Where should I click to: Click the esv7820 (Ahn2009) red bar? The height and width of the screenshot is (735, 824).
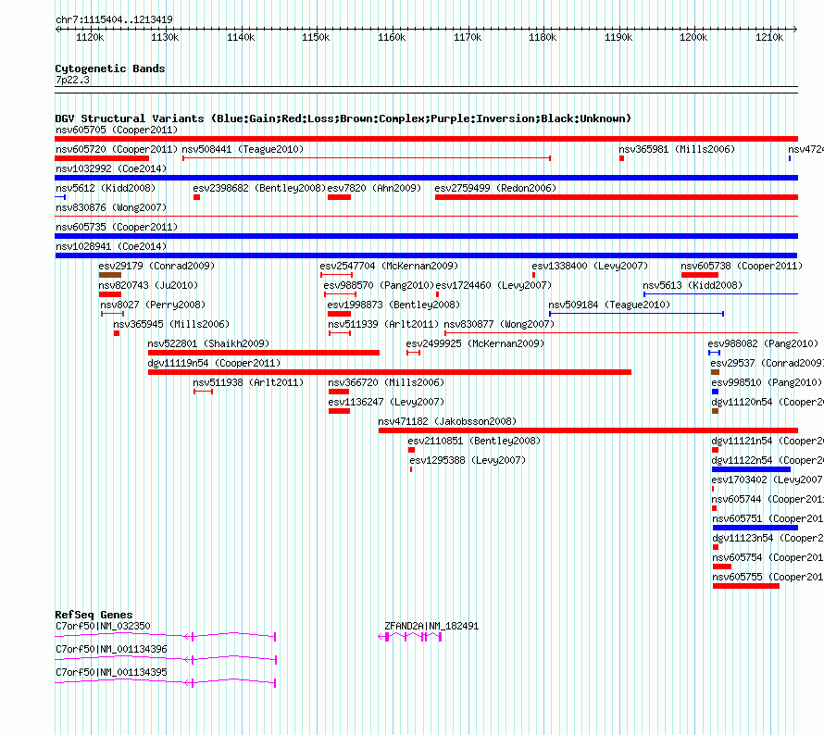click(339, 197)
